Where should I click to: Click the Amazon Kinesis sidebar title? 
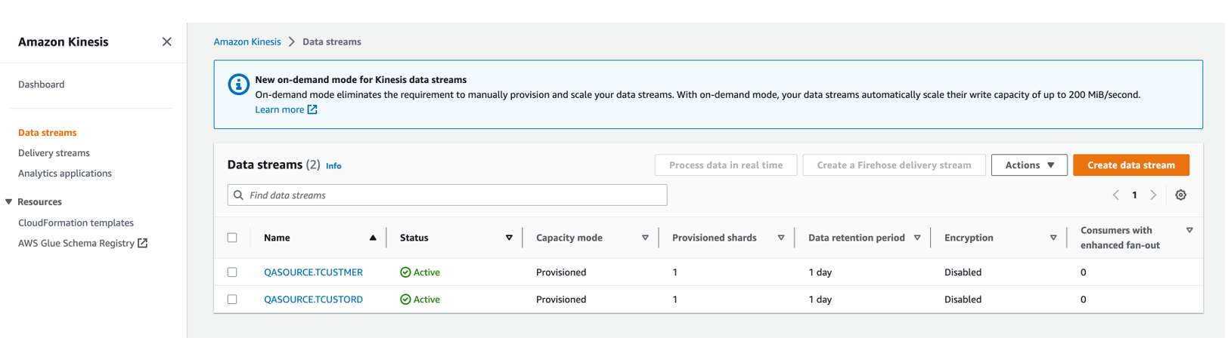tap(64, 42)
